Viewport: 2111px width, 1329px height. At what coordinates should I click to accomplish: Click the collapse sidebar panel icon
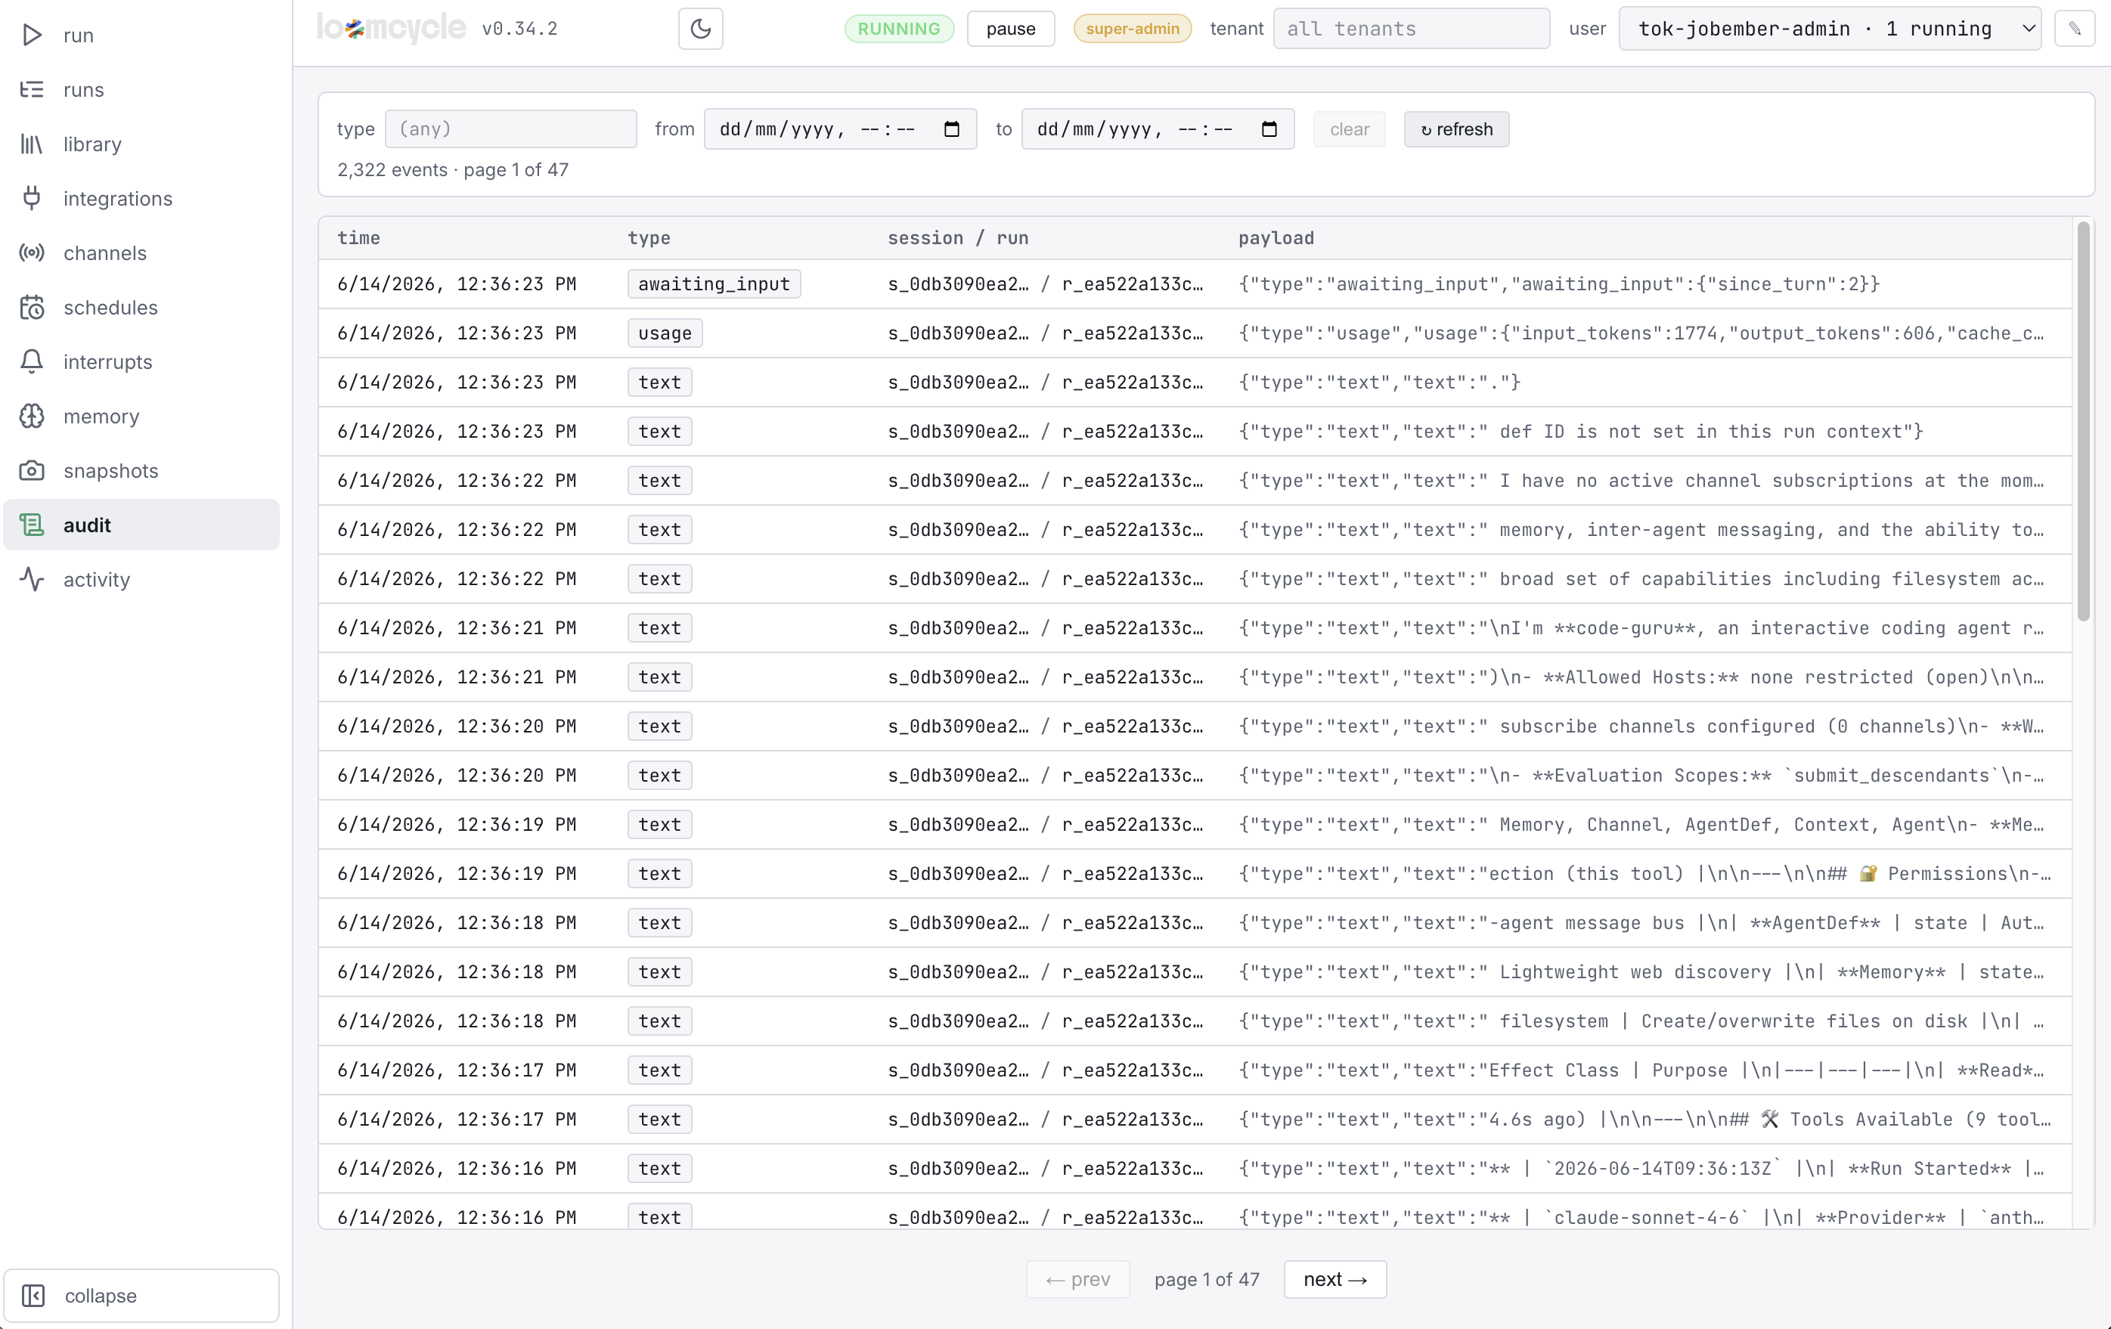click(33, 1295)
